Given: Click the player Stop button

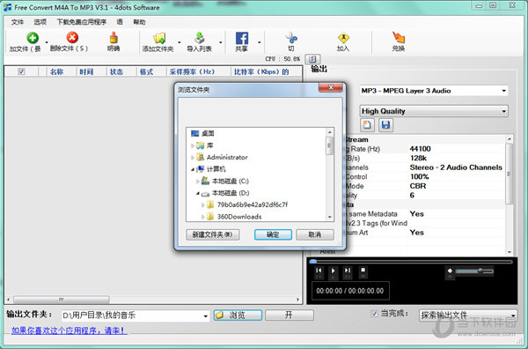Looking at the screenshot, I should pos(363,270).
